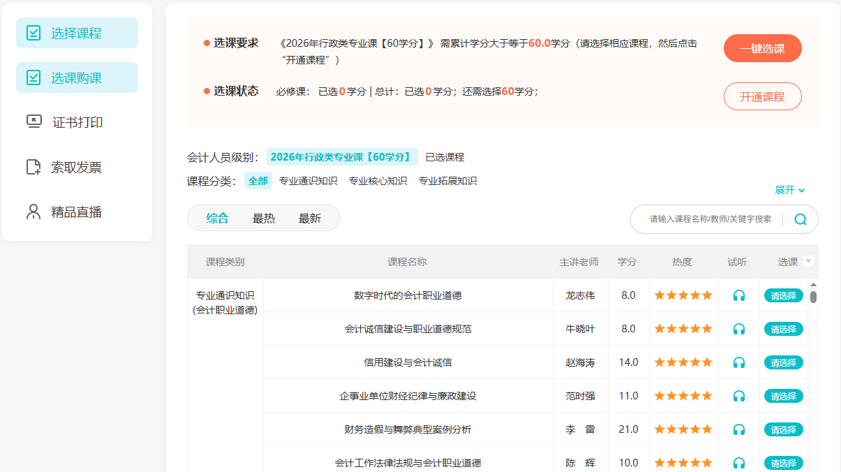Viewport: 841px width, 472px height.
Task: Play audio preview for 信用建设与会计诚信
Action: coord(739,362)
